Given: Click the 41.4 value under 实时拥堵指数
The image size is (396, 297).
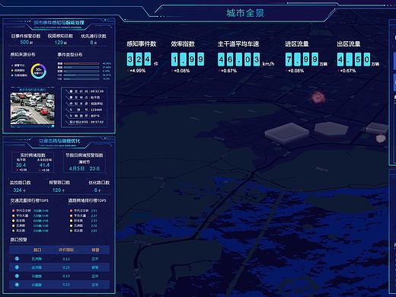Looking at the screenshot, I should point(44,165).
